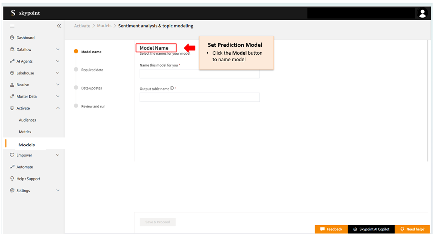Expand the AI Agents section chevron
Screen dimensions: 436x234
58,61
